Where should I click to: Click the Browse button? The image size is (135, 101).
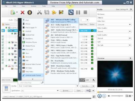click(67, 91)
